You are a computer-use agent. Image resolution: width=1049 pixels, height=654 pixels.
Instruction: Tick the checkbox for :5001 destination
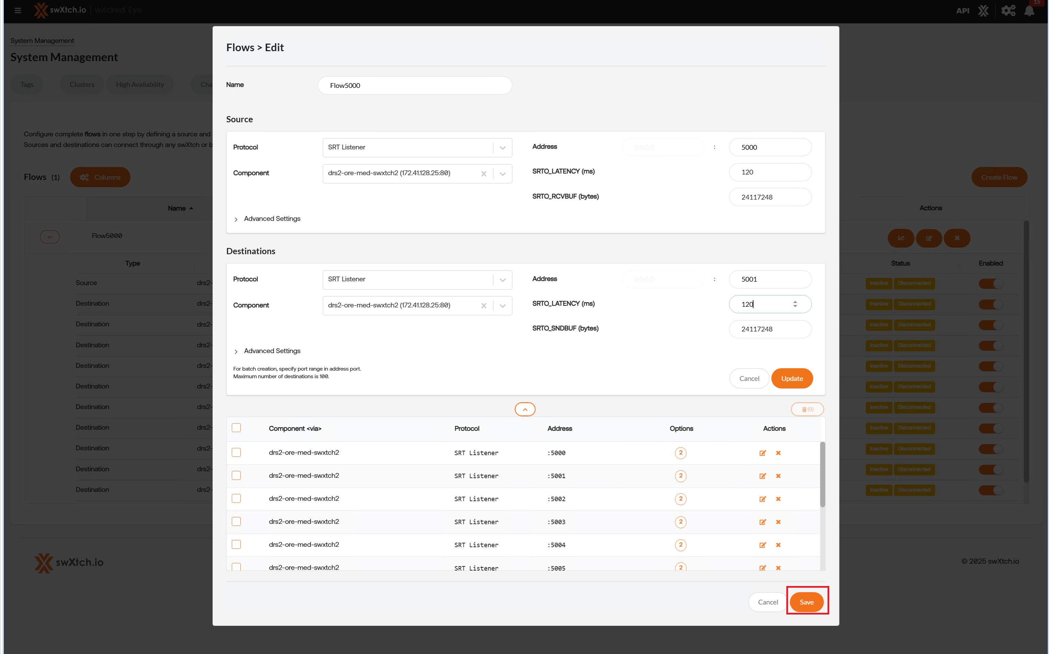(236, 475)
